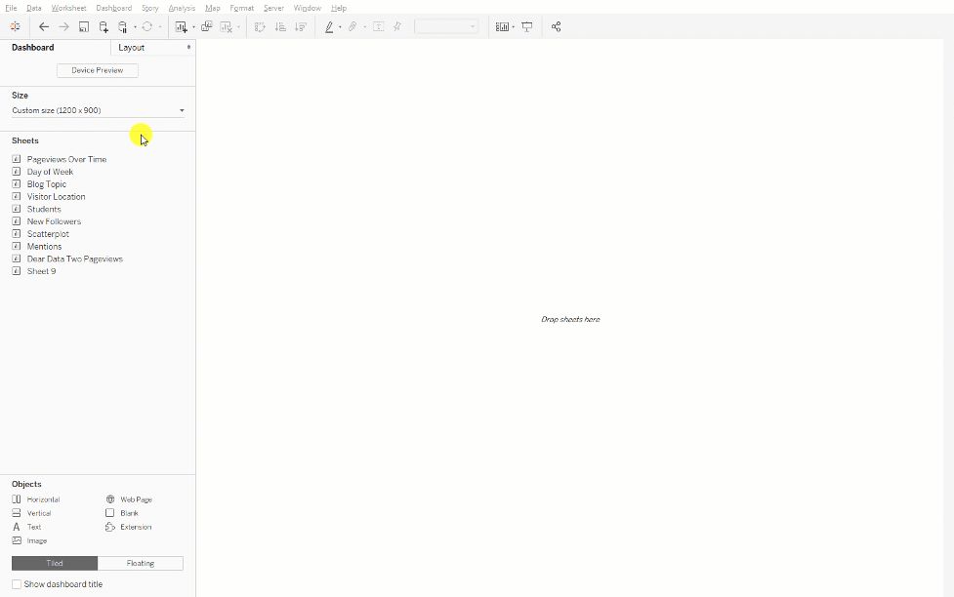Click the New Data Source icon
The width and height of the screenshot is (954, 597).
pyautogui.click(x=104, y=26)
